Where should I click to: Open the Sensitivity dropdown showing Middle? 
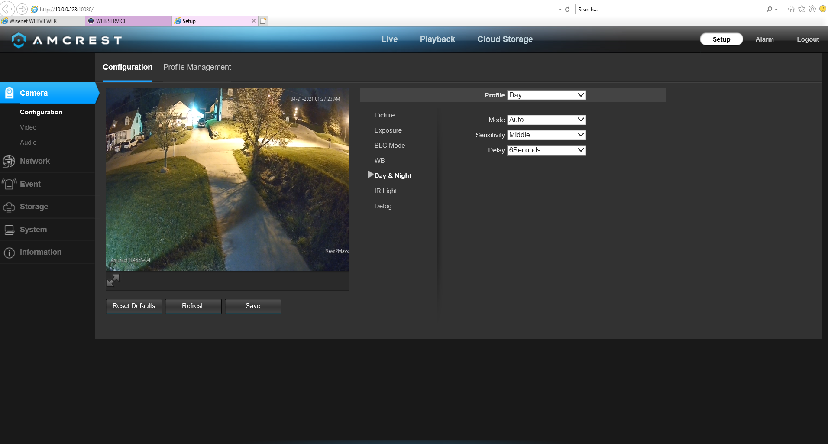pyautogui.click(x=547, y=135)
